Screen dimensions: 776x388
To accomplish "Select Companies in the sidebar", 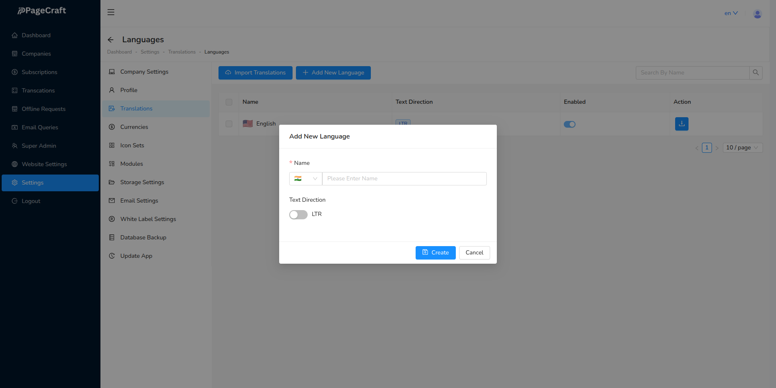I will point(36,54).
